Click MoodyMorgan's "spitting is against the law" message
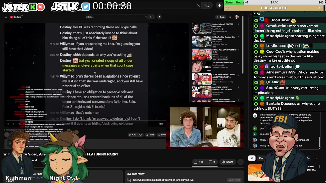This screenshot has width=326, height=183. (x=289, y=38)
